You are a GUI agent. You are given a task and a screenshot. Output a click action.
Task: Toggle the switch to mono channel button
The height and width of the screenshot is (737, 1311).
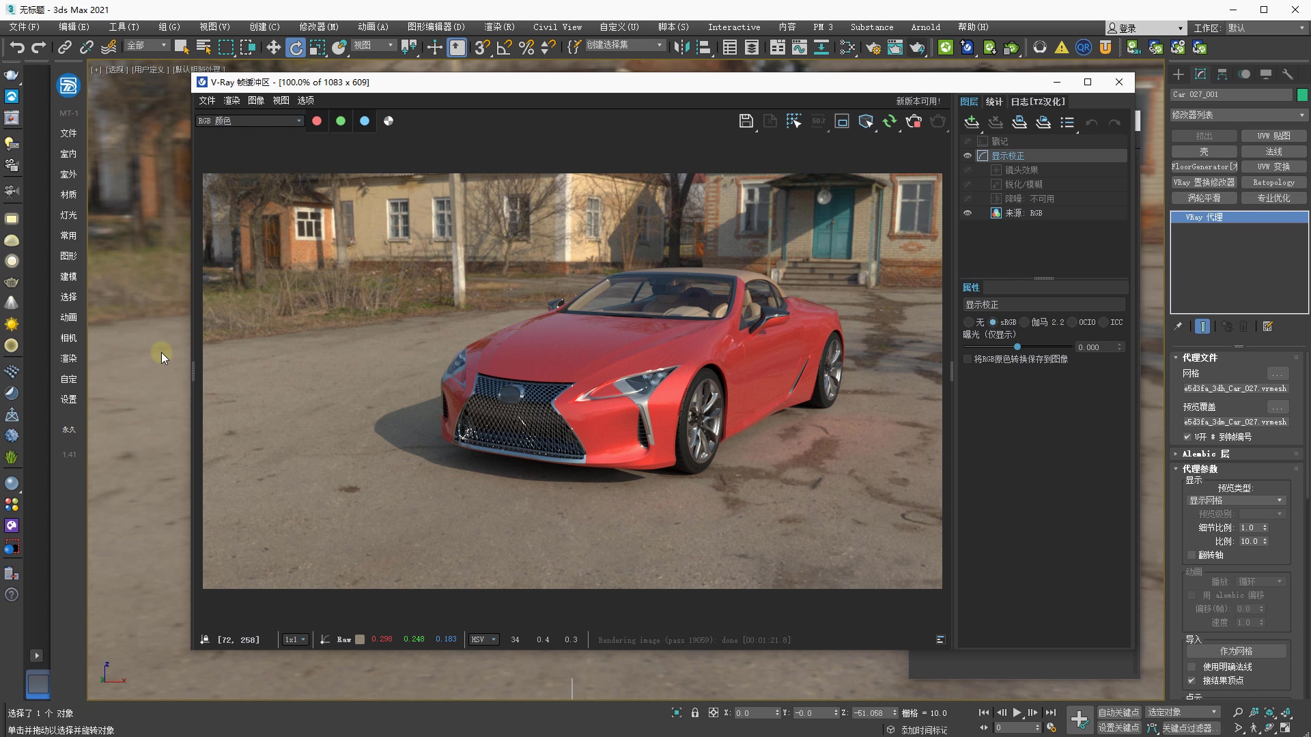coord(389,121)
